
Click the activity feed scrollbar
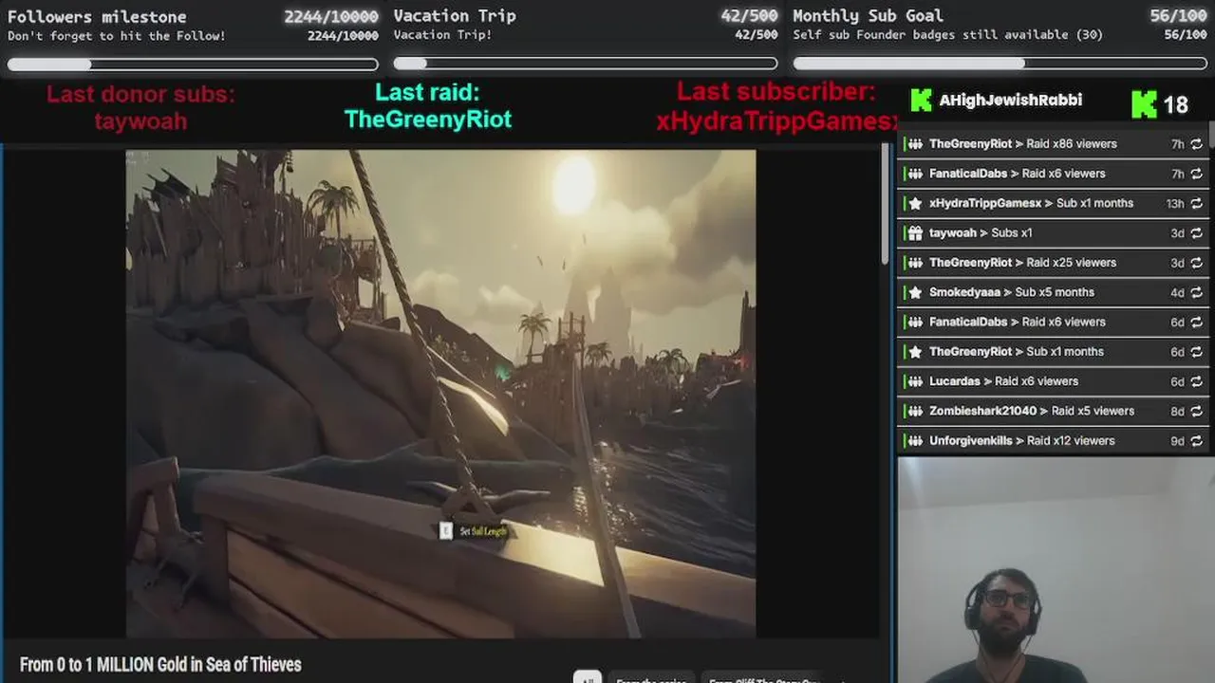coord(1211,133)
